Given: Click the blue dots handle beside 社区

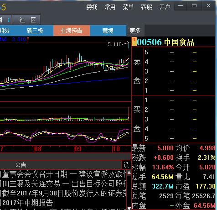Looking at the screenshot, I should tap(9, 20).
